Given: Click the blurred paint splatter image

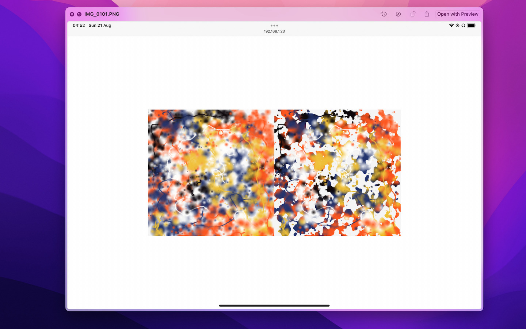Looking at the screenshot, I should 211,173.
